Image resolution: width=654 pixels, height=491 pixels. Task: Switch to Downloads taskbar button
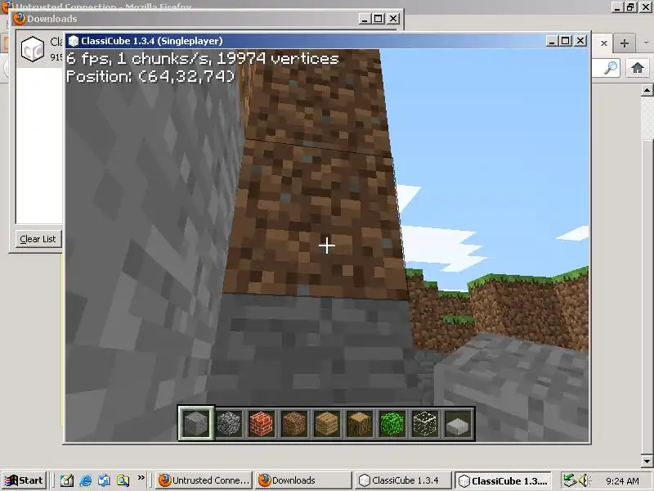pyautogui.click(x=303, y=480)
